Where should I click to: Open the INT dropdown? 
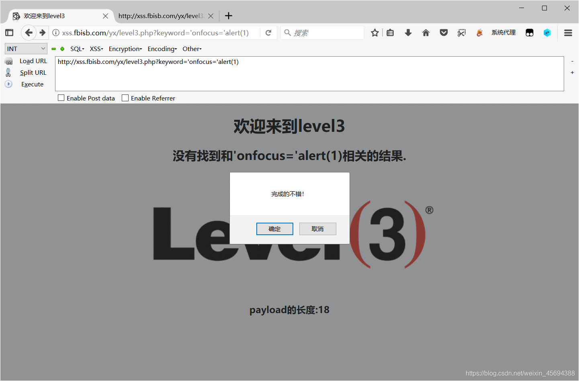[x=26, y=49]
